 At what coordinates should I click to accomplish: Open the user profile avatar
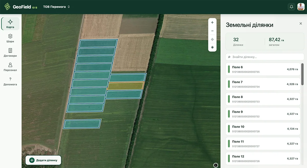coord(301,7)
